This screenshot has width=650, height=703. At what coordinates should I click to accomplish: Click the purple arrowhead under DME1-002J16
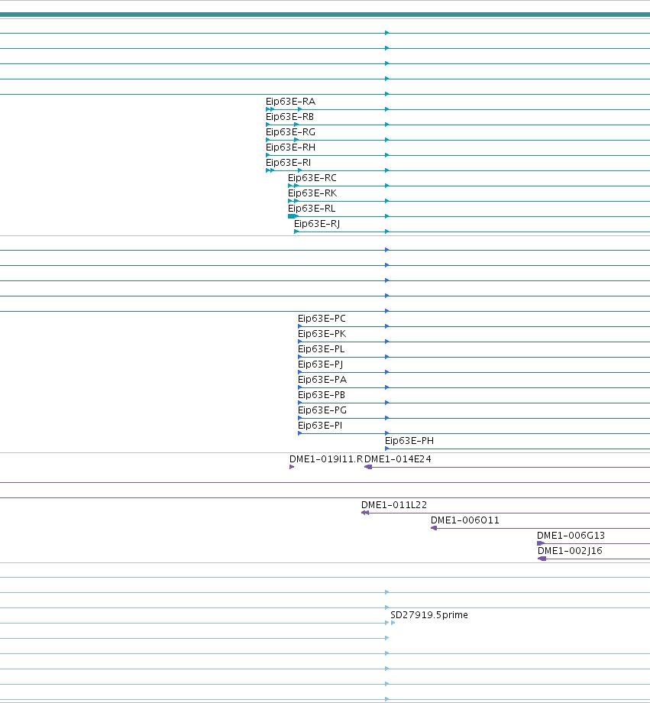click(x=542, y=559)
